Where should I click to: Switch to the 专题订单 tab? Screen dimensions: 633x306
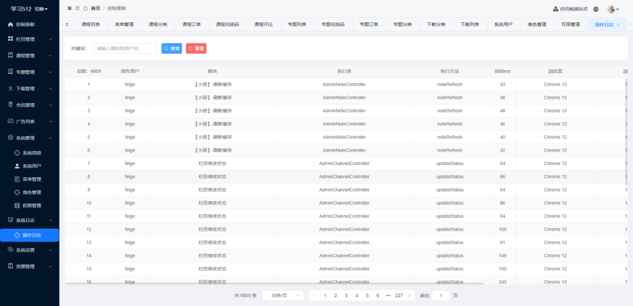(x=369, y=25)
